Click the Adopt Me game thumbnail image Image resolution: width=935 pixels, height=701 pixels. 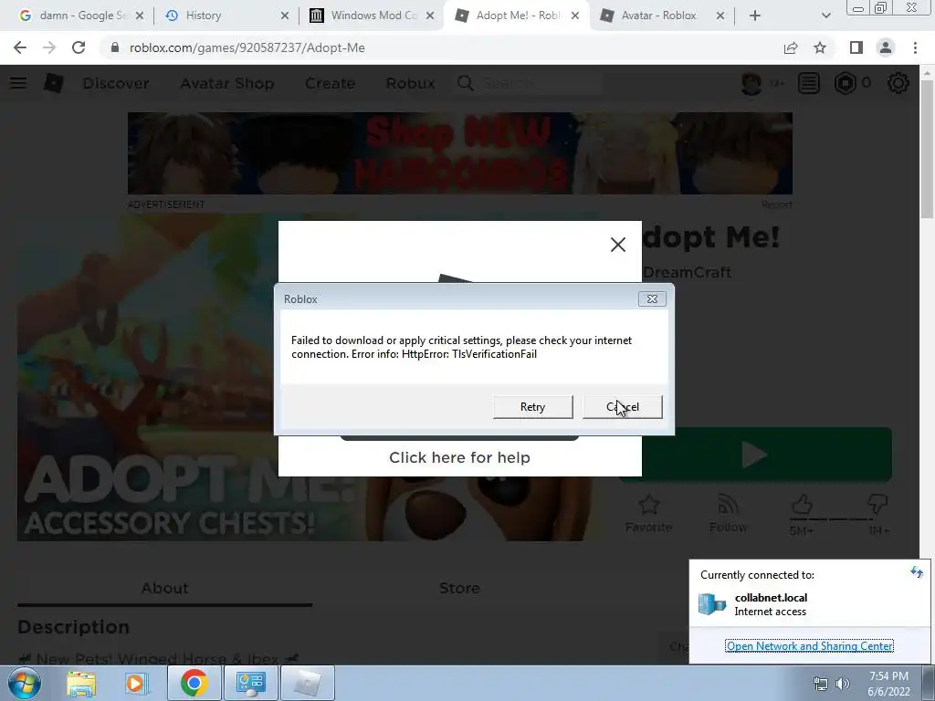[x=148, y=378]
